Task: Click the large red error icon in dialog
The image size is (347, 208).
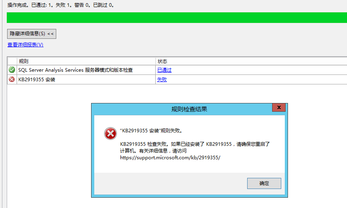Action: click(x=111, y=134)
